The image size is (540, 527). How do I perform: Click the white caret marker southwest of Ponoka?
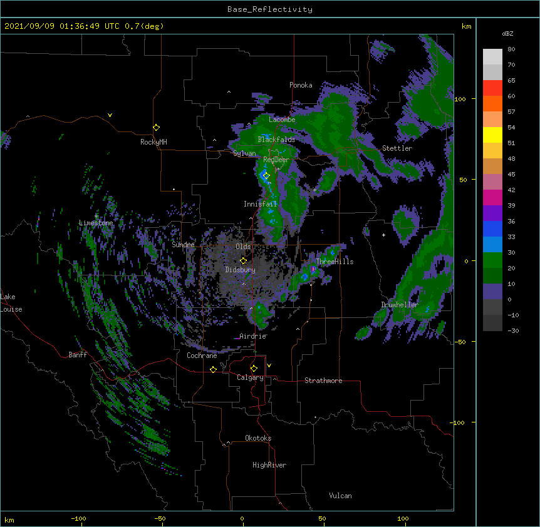pos(229,92)
